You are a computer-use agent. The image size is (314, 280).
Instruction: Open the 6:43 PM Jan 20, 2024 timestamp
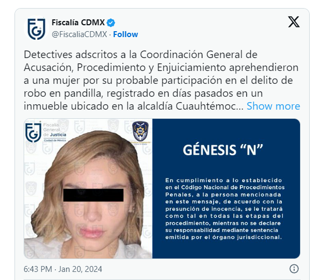[63, 269]
